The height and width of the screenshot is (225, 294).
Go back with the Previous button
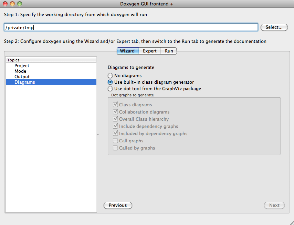pyautogui.click(x=118, y=205)
